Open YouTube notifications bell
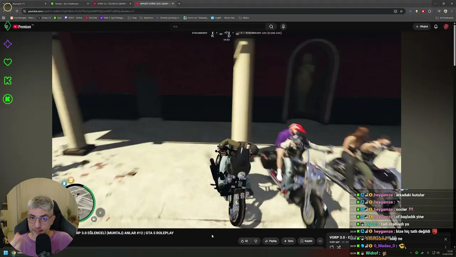This screenshot has width=456, height=257. click(436, 26)
